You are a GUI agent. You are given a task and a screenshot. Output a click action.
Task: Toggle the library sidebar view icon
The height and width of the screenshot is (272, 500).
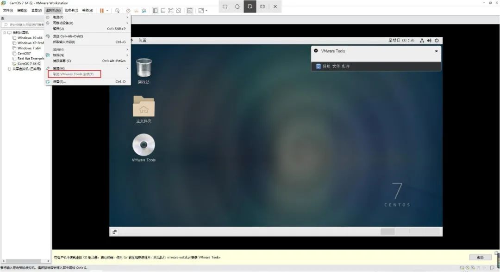click(155, 11)
